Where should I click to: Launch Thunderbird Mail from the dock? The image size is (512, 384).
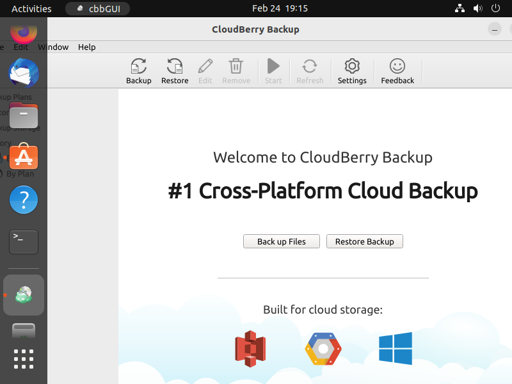point(24,73)
